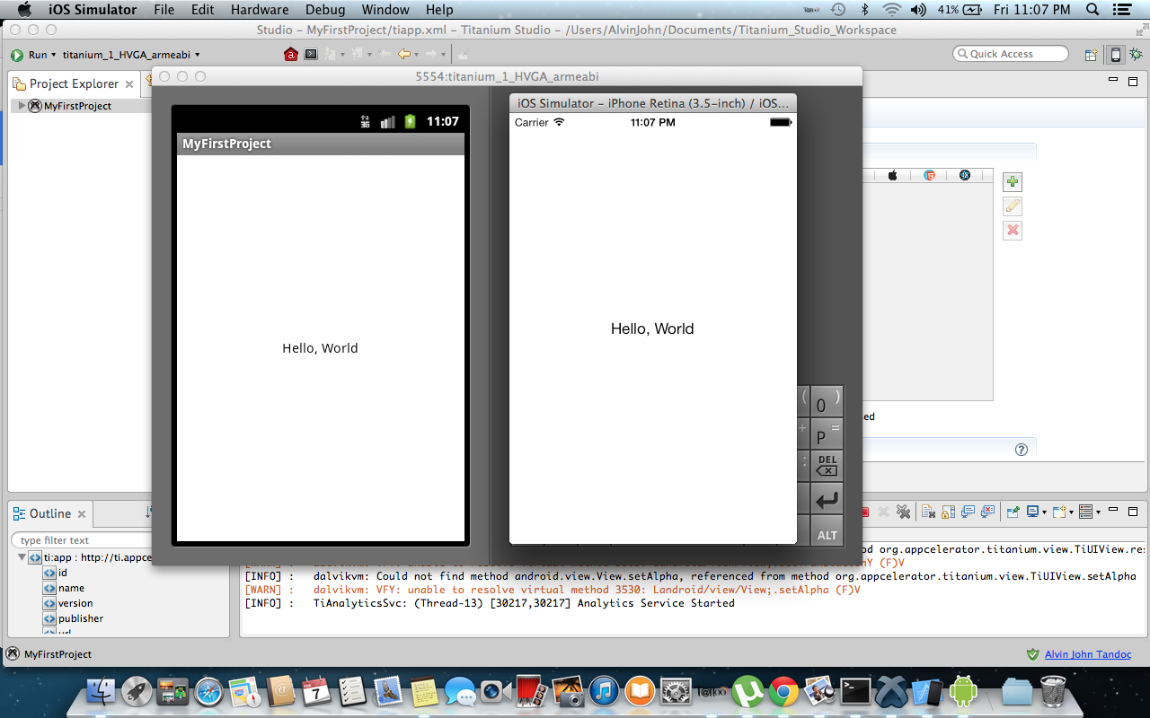This screenshot has height=718, width=1150.
Task: Click the red home icon in Studio toolbar
Action: (290, 55)
